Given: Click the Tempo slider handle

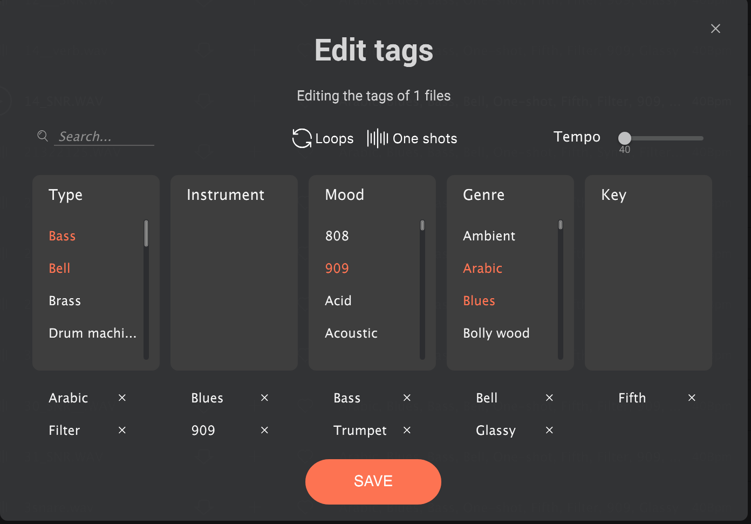Looking at the screenshot, I should click(625, 138).
